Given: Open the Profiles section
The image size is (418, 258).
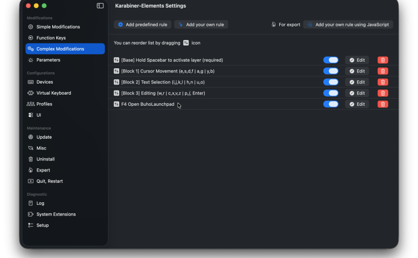Looking at the screenshot, I should pos(65,104).
